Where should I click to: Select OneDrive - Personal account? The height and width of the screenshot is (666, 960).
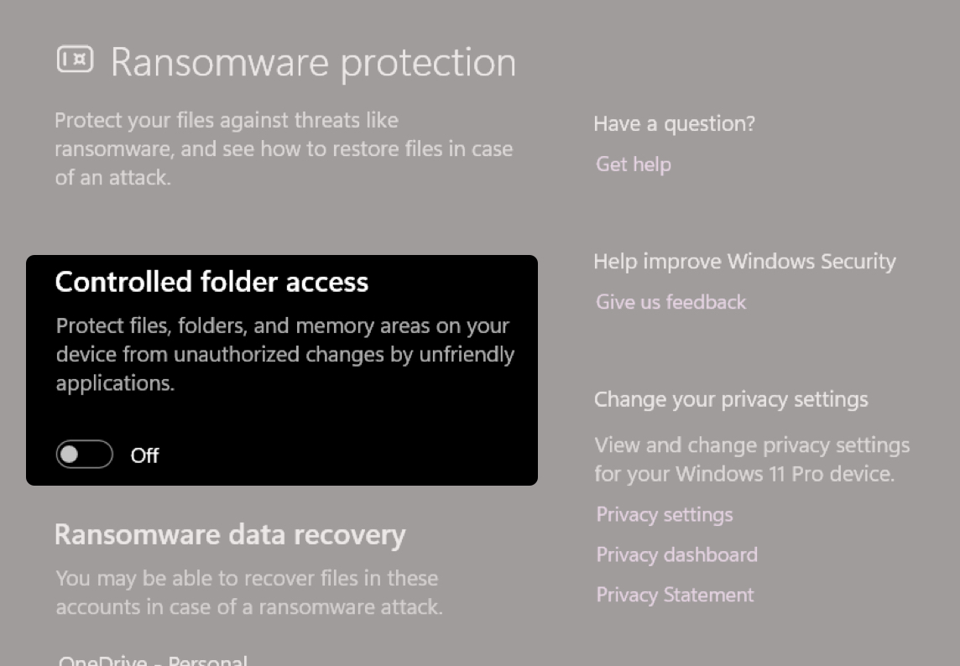151,659
